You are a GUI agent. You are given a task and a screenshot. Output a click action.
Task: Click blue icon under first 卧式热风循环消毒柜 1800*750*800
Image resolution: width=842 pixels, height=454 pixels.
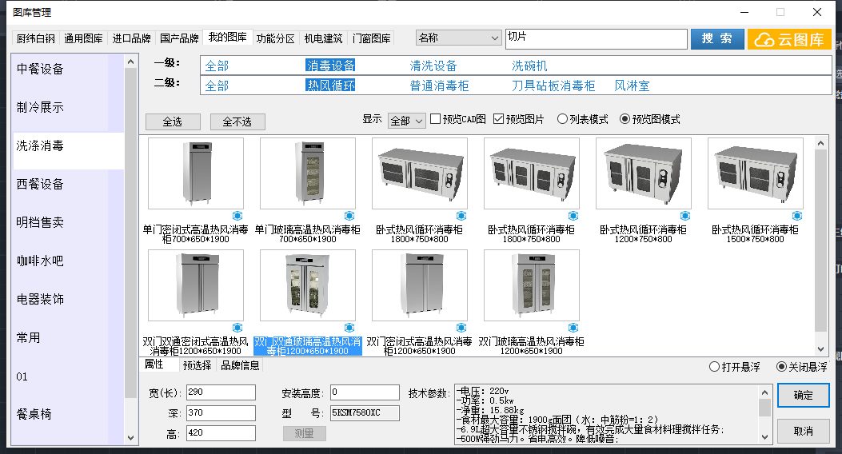461,216
